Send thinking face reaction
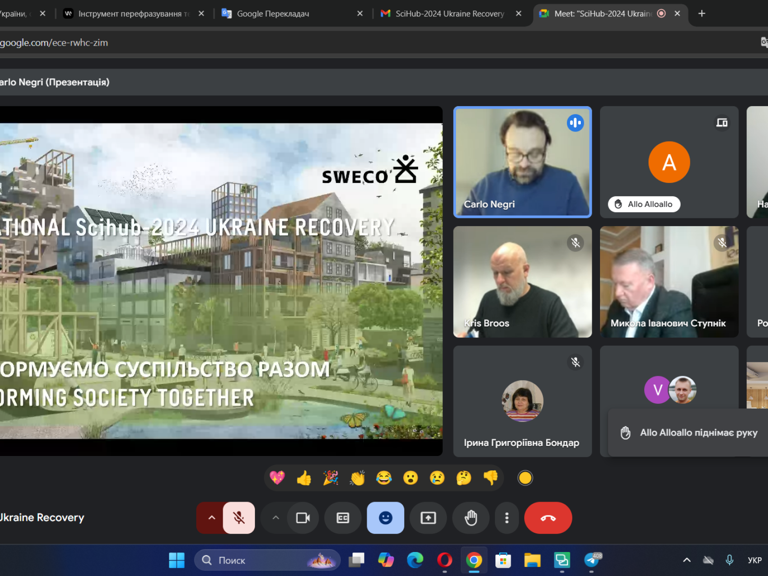Viewport: 768px width, 576px height. click(464, 478)
